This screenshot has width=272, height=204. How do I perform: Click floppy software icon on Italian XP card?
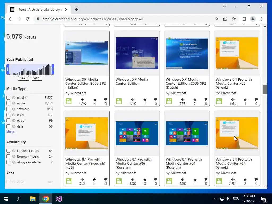[69, 101]
